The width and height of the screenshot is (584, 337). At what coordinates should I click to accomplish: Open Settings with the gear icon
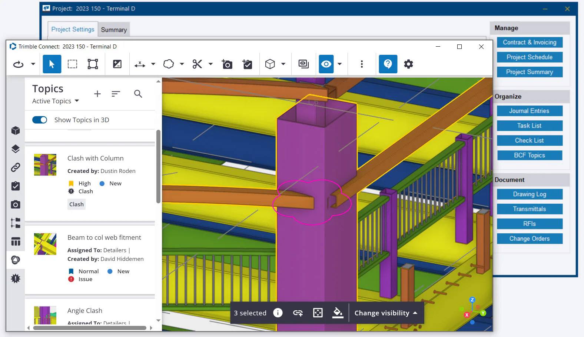click(408, 64)
